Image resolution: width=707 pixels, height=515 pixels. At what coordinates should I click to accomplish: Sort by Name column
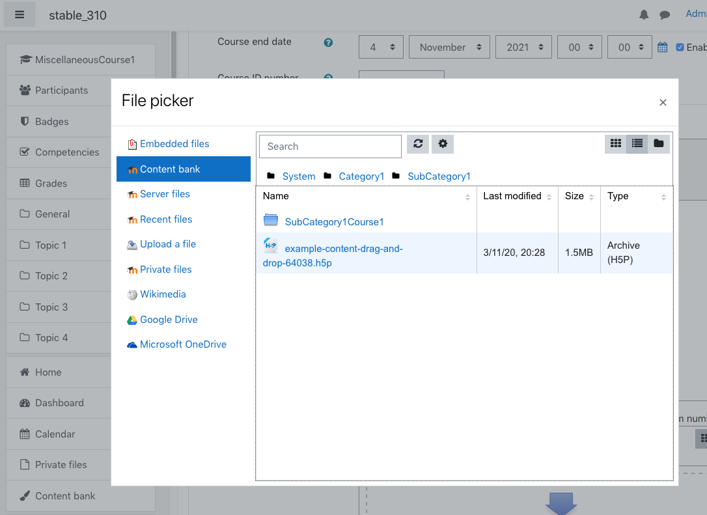366,196
